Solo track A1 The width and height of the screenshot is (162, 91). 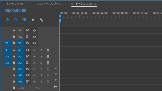(41, 50)
